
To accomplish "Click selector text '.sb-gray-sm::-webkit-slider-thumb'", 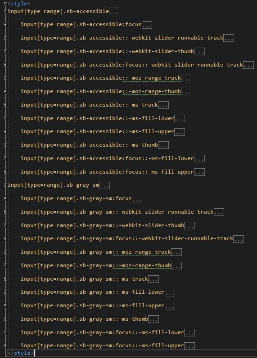I will [130, 225].
